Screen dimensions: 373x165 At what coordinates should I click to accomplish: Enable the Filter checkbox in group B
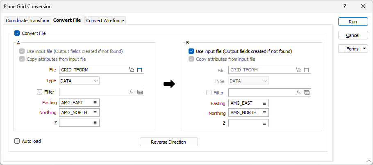tap(209, 93)
